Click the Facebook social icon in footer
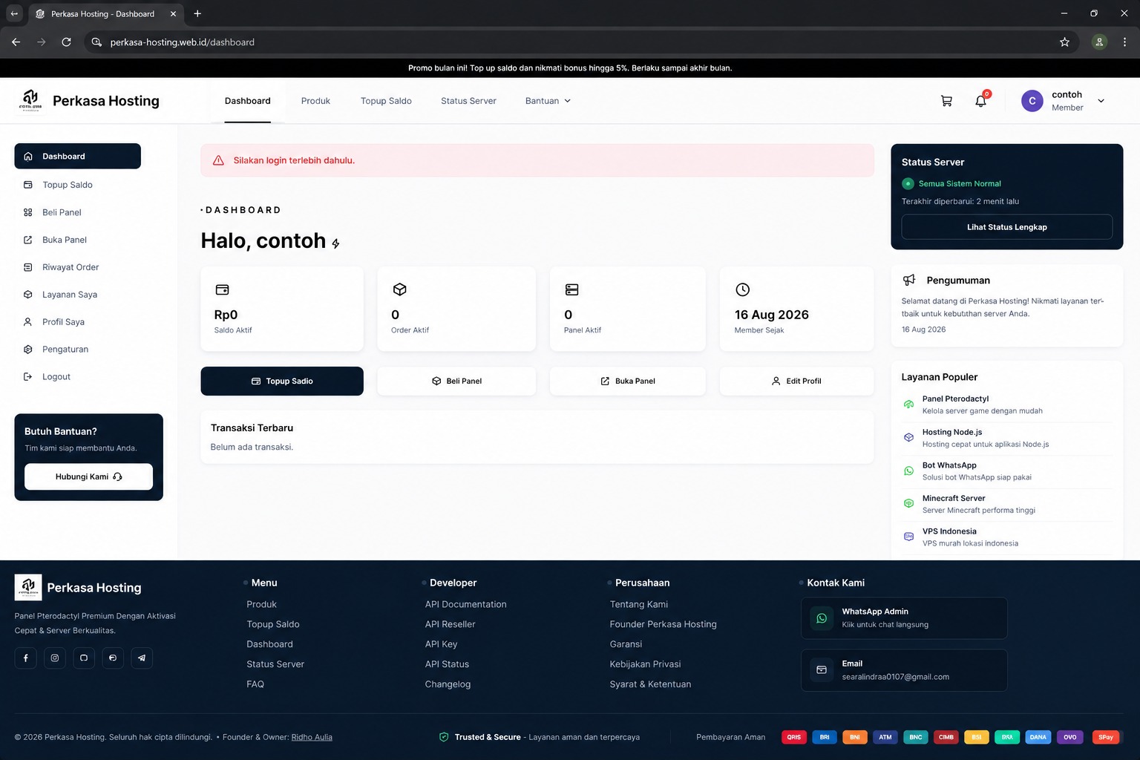Screen dimensions: 1140x760 pyautogui.click(x=25, y=658)
